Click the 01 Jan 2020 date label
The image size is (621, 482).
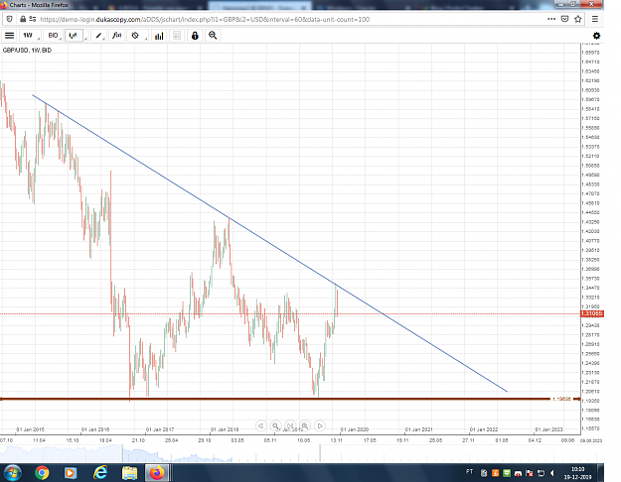point(355,429)
